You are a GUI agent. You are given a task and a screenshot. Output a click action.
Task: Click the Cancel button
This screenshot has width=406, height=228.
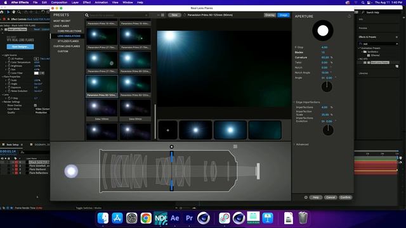pyautogui.click(x=331, y=197)
